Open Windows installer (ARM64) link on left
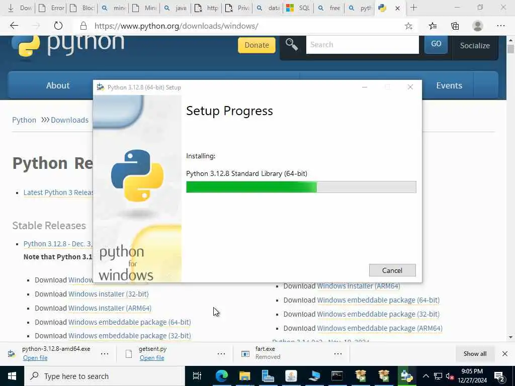Screen dimensions: 515x386 coord(110,308)
